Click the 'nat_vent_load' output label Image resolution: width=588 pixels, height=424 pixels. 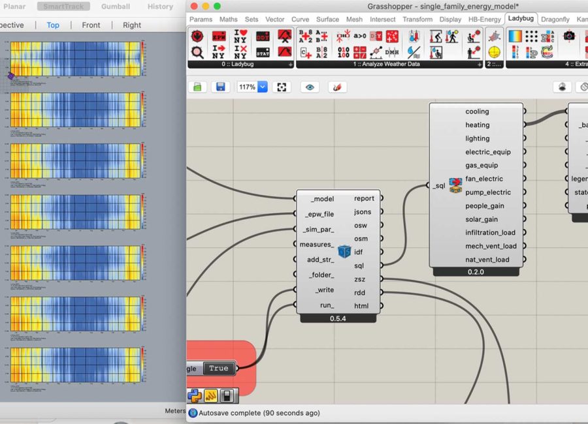[x=487, y=260]
